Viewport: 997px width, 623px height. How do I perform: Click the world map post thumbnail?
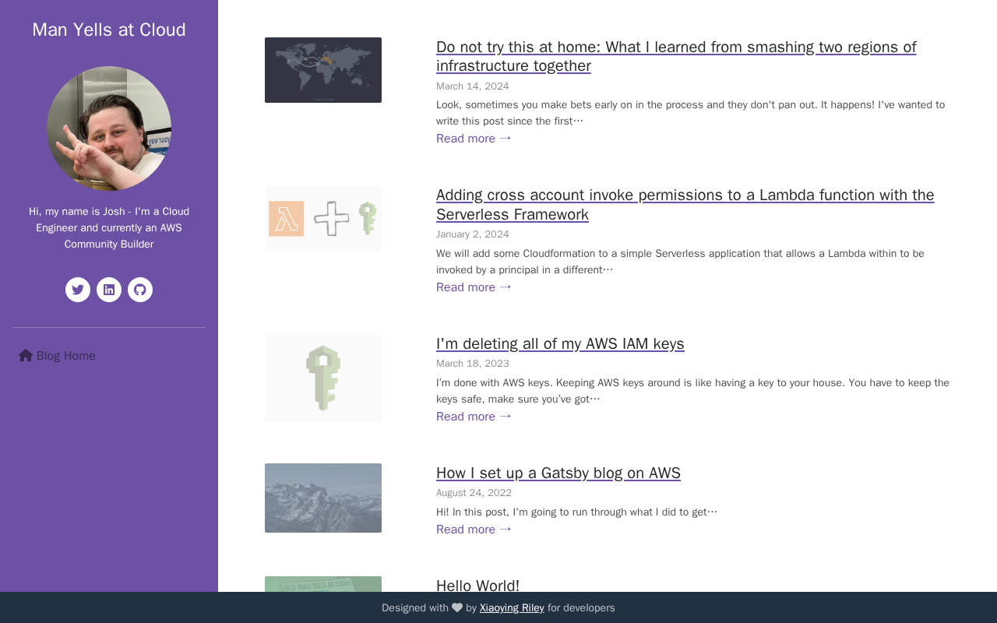(323, 70)
